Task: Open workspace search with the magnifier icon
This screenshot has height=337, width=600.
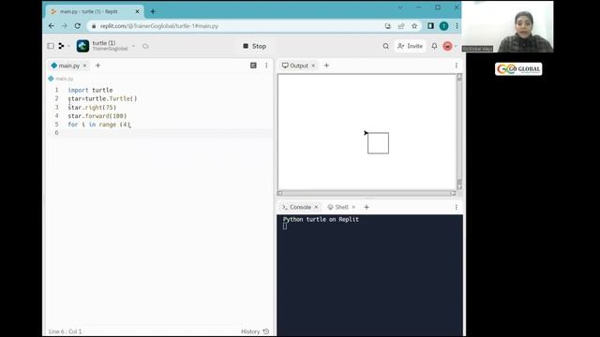Action: (x=385, y=46)
